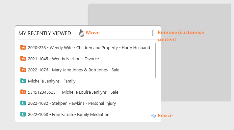Image resolution: width=234 pixels, height=130 pixels.
Task: Click the recently viewed list vertical scrollbar
Action: pyautogui.click(x=155, y=60)
